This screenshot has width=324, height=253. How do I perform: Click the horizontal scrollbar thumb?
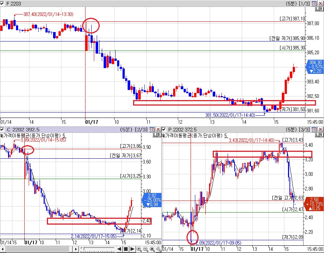(x=70, y=249)
